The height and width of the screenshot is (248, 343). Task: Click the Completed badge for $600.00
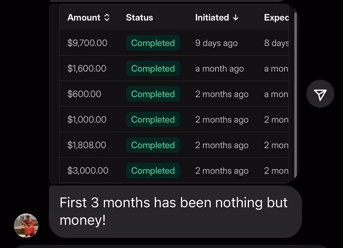(x=153, y=94)
